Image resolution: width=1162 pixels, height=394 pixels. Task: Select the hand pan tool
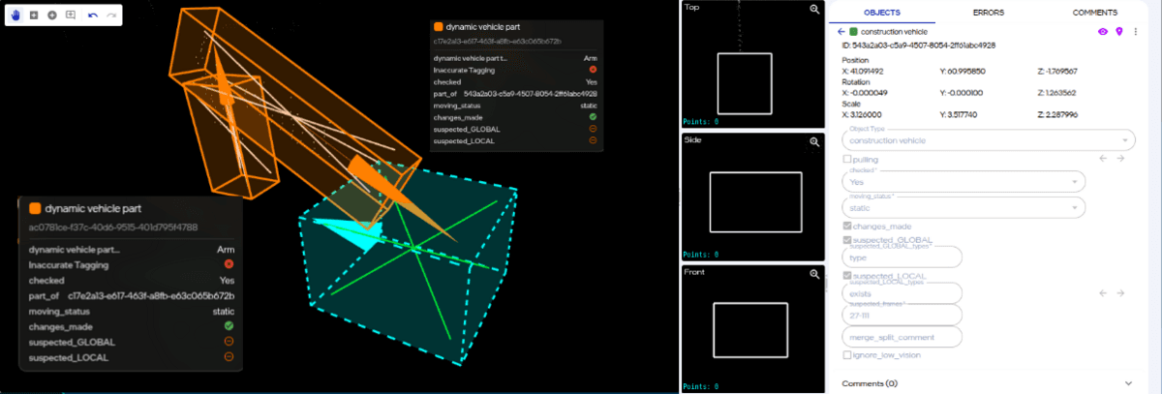click(17, 15)
